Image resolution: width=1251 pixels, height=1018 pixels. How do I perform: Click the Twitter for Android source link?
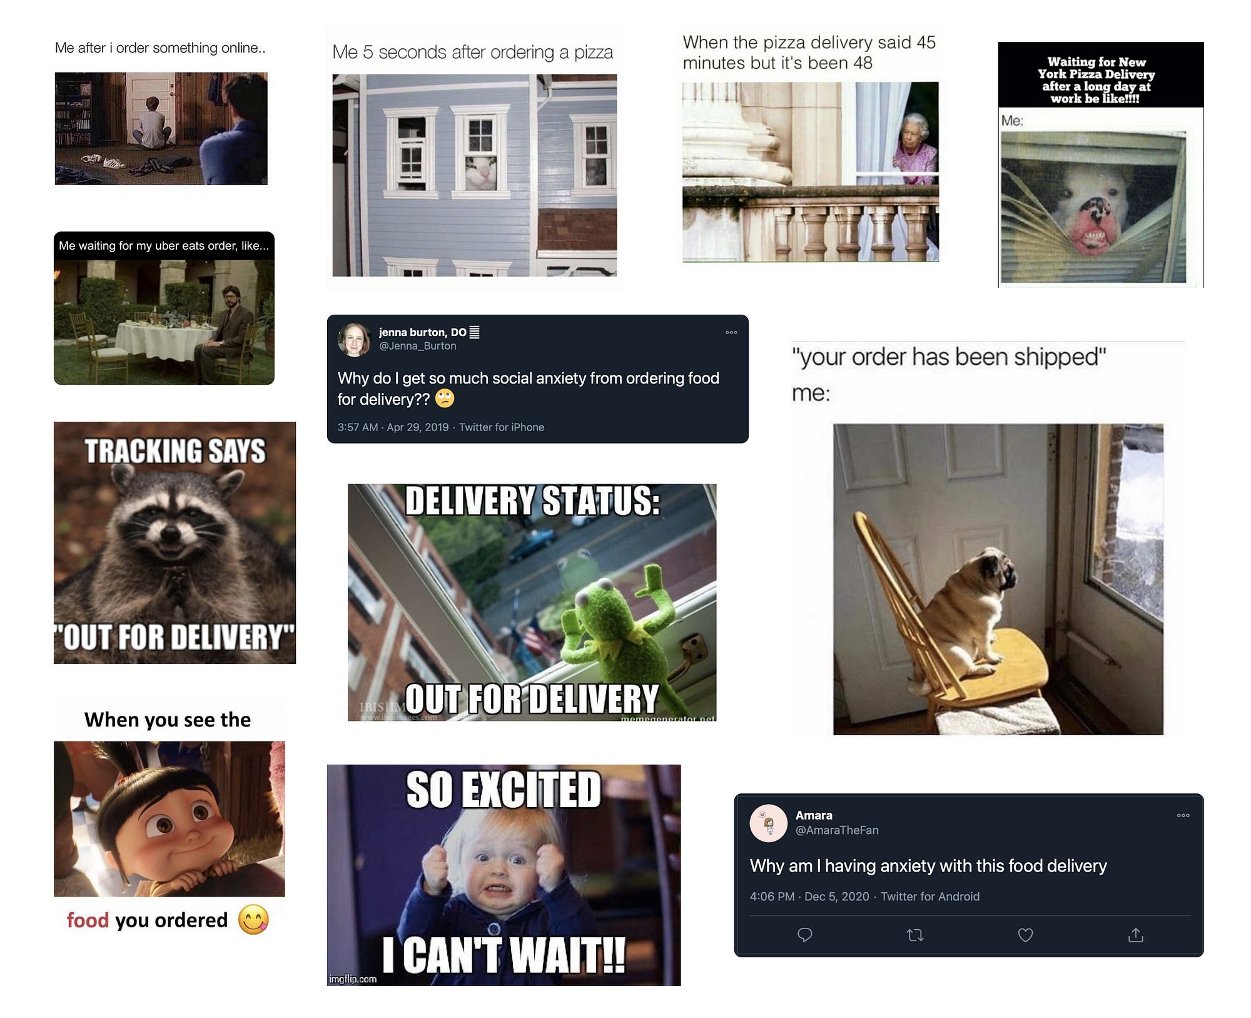[930, 897]
